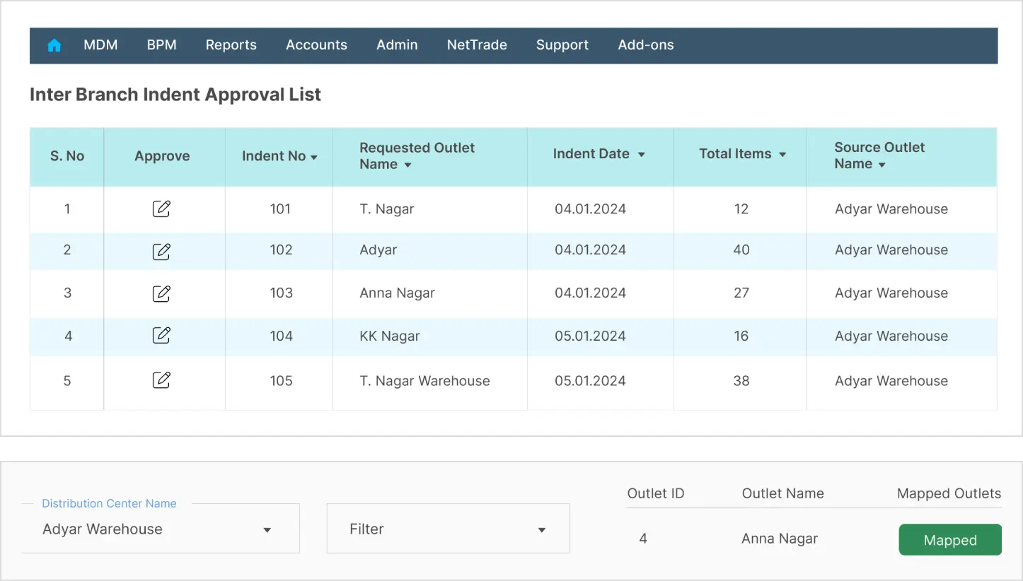Select the edit icon for indent 103
This screenshot has height=581, width=1023.
point(162,293)
